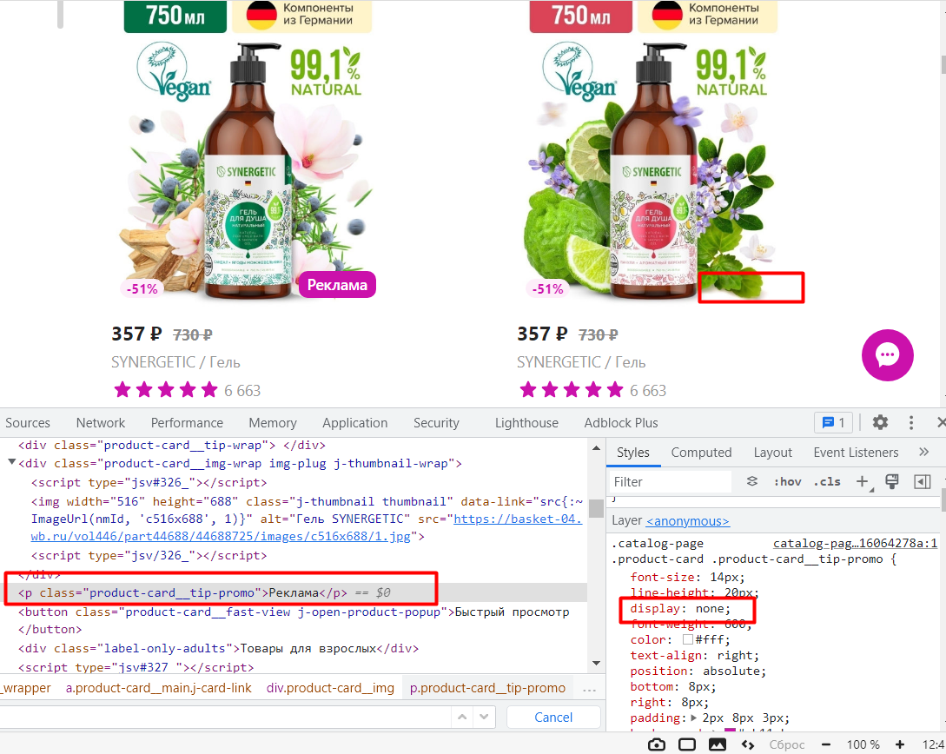The image size is (946, 754).
Task: Show more Styles pane tabs chevron
Action: point(923,452)
